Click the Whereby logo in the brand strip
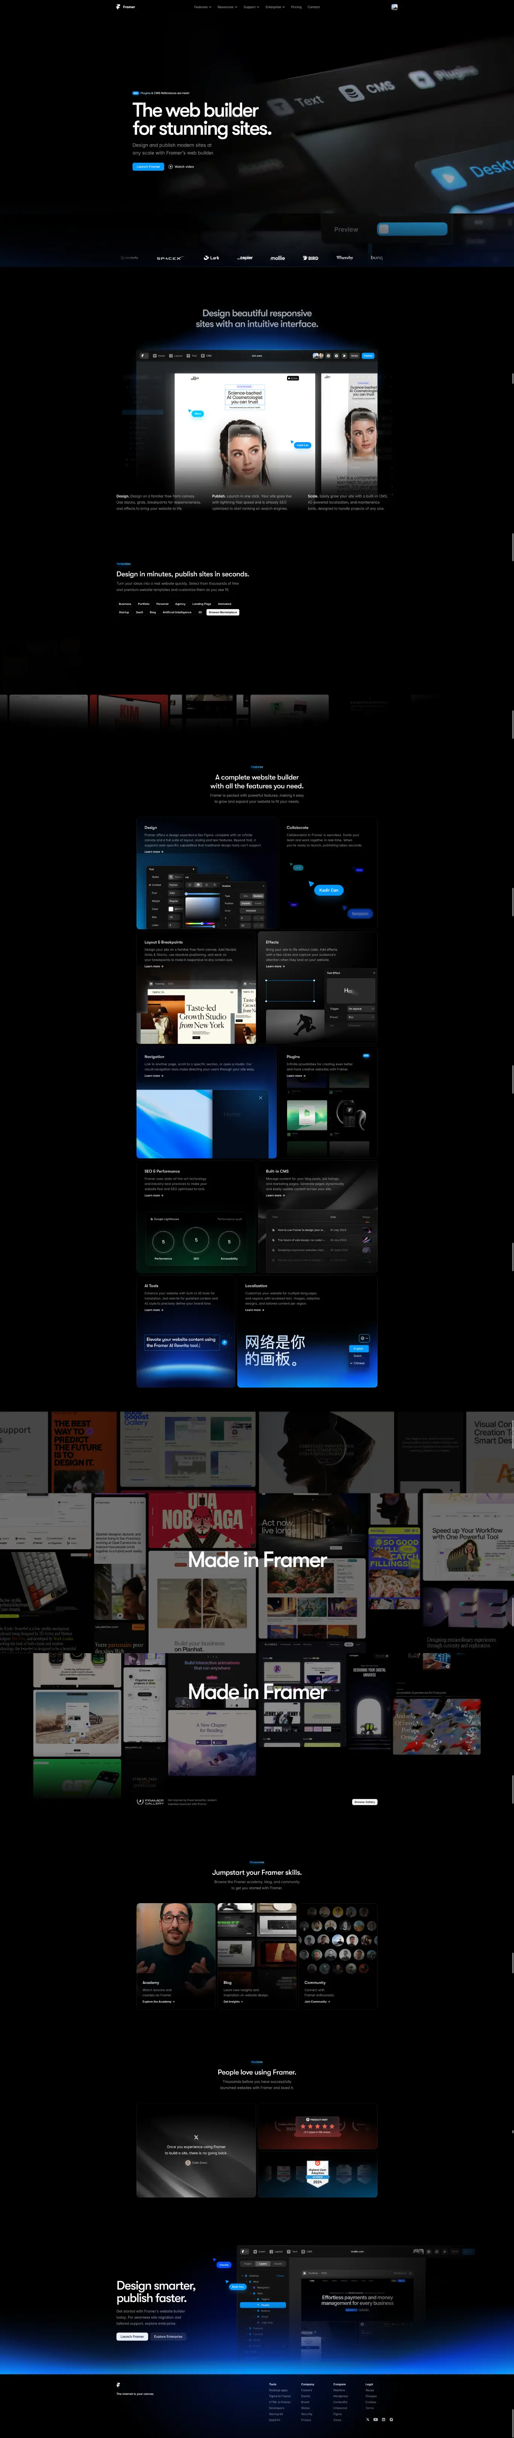Screen dimensions: 514x2438 [x=345, y=257]
